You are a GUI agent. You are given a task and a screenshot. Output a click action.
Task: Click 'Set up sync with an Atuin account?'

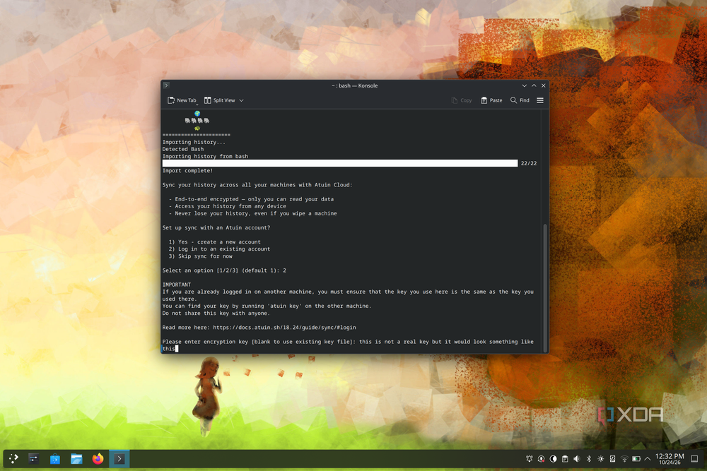pos(216,227)
